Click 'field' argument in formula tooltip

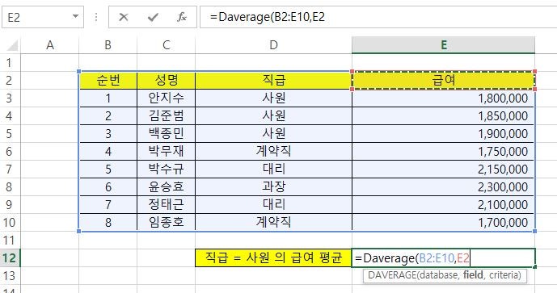(472, 275)
